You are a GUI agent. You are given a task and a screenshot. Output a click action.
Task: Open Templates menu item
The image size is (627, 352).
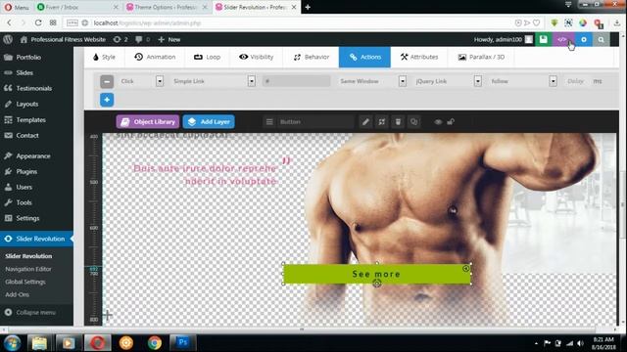coord(30,119)
